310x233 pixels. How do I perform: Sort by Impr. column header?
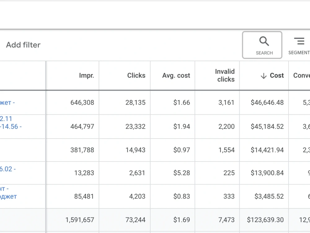click(86, 75)
